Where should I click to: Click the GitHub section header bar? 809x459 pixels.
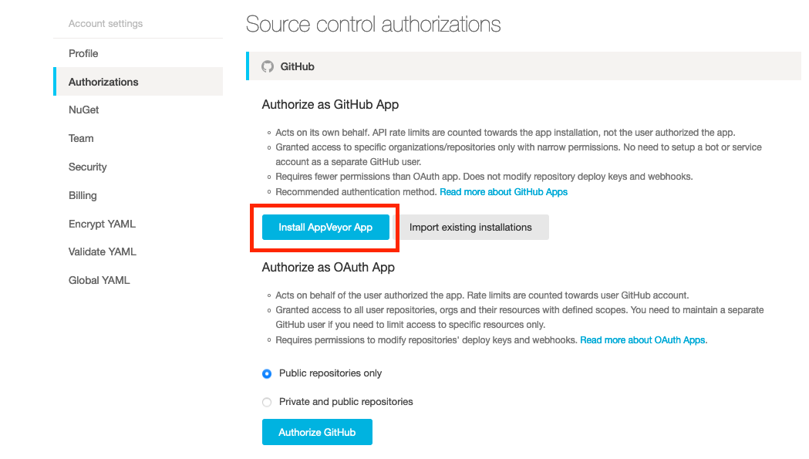click(x=524, y=66)
